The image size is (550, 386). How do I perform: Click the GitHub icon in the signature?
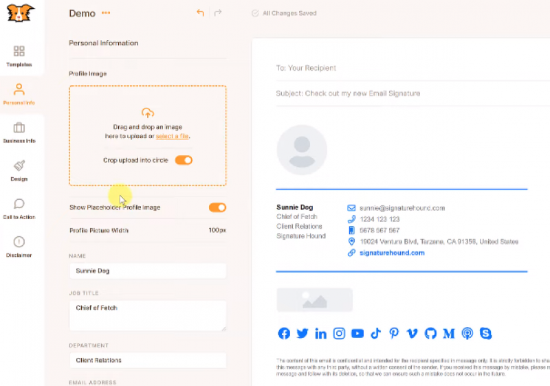431,334
